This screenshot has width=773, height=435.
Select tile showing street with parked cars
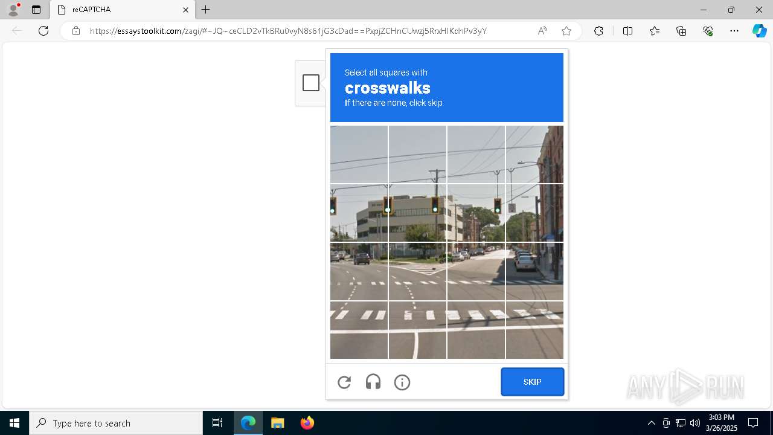pos(476,271)
